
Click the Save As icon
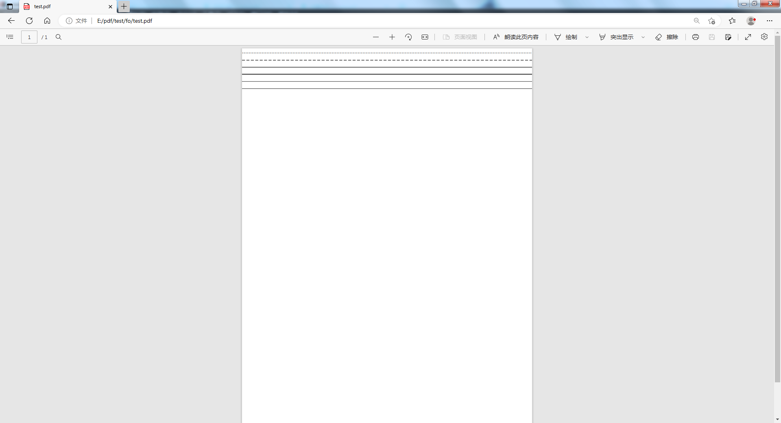click(x=728, y=37)
